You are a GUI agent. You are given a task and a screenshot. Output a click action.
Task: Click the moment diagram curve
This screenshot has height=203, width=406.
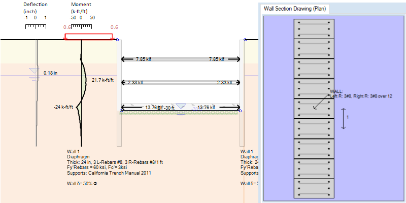tap(82, 93)
